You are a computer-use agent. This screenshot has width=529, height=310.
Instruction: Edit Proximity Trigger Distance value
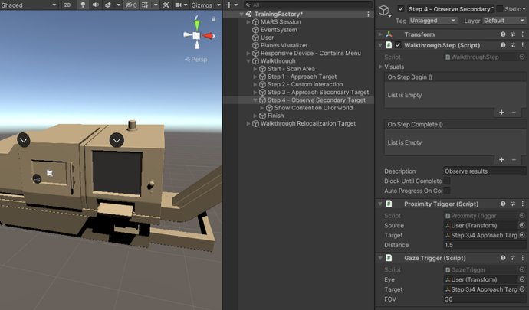tap(485, 245)
